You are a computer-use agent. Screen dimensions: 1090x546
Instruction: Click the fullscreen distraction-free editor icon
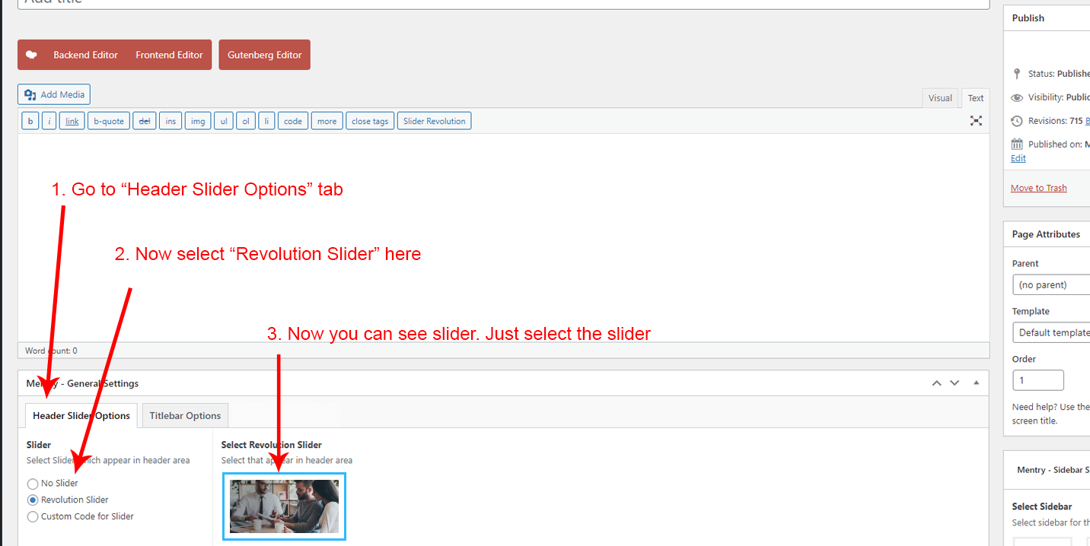pyautogui.click(x=976, y=121)
